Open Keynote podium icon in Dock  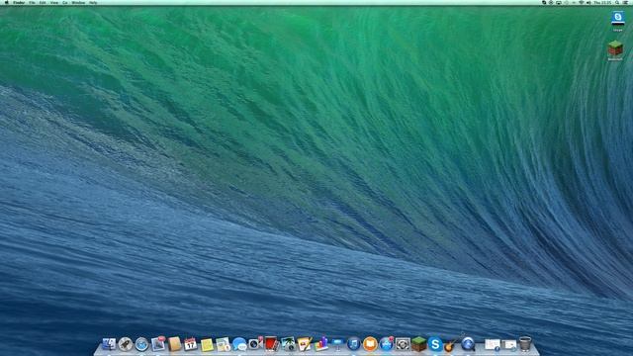pyautogui.click(x=337, y=344)
